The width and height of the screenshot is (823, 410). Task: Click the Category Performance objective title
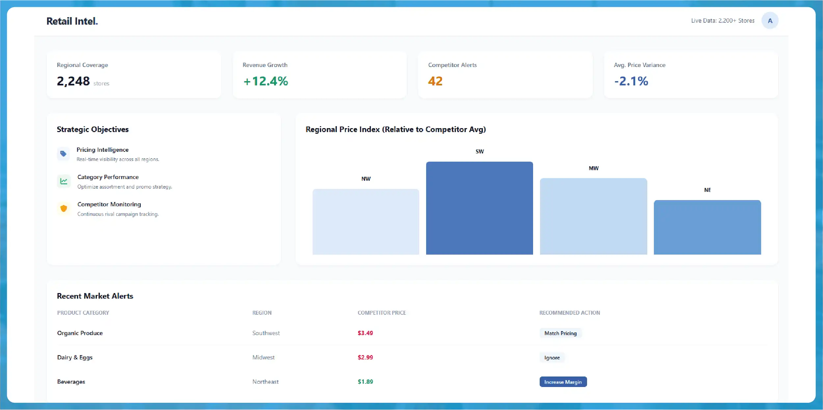(108, 177)
